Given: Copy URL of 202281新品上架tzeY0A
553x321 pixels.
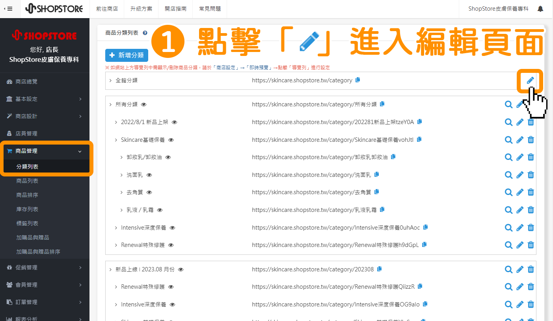Looking at the screenshot, I should pos(419,122).
